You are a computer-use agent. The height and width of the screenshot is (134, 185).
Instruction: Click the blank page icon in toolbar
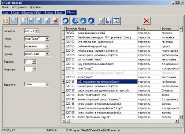[24, 21]
